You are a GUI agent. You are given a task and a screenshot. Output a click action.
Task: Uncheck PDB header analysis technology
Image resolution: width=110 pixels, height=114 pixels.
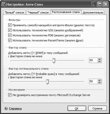click(10, 35)
